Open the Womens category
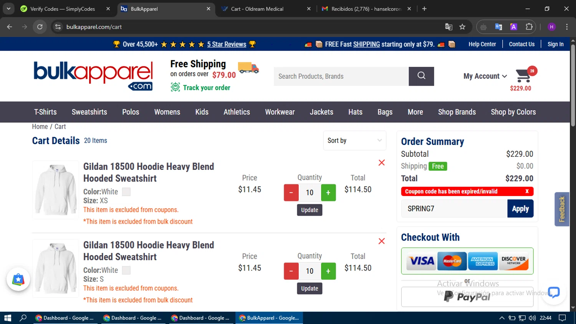Image resolution: width=576 pixels, height=324 pixels. (x=167, y=112)
